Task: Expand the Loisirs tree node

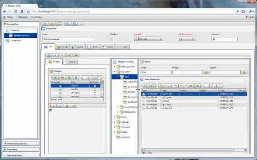Action: pos(114,117)
